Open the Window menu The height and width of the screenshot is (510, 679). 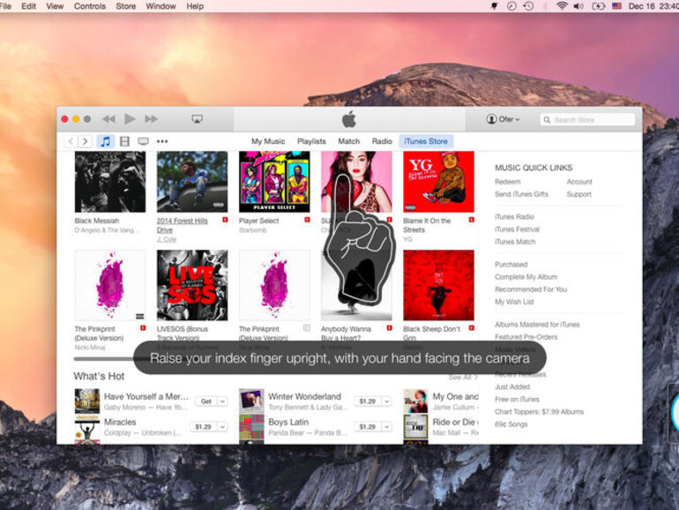[160, 6]
